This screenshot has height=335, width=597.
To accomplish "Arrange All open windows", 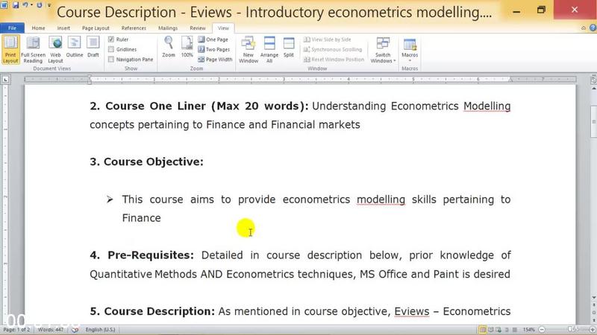I will tap(269, 49).
